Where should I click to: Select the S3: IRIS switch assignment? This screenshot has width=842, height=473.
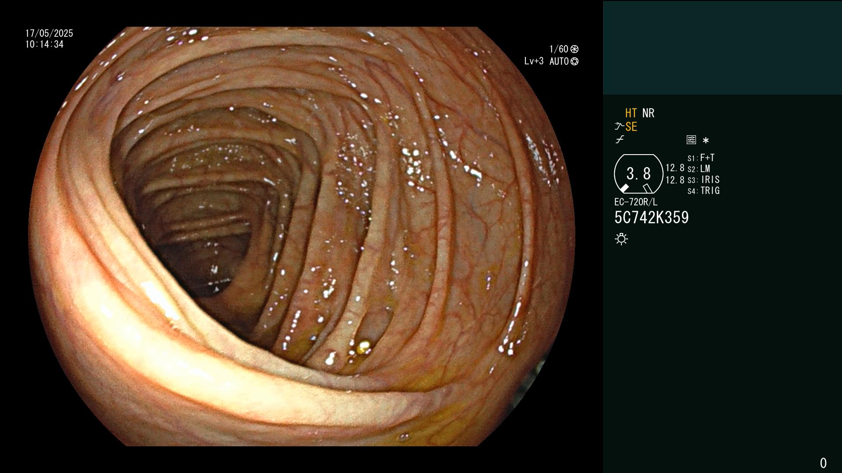(703, 180)
